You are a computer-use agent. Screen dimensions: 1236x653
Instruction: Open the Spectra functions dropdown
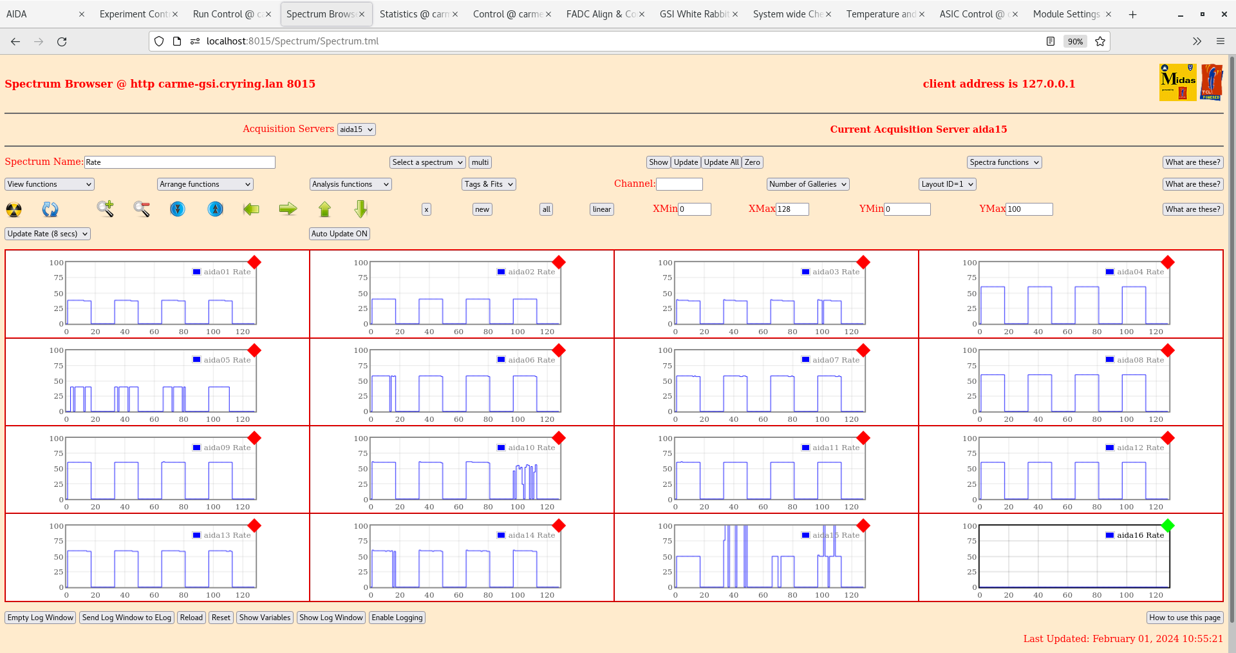coord(1004,162)
